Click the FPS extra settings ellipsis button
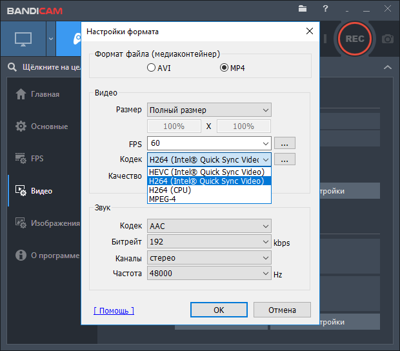The width and height of the screenshot is (400, 351). (x=285, y=143)
